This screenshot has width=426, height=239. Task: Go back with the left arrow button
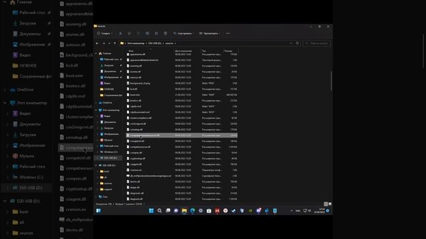click(97, 43)
